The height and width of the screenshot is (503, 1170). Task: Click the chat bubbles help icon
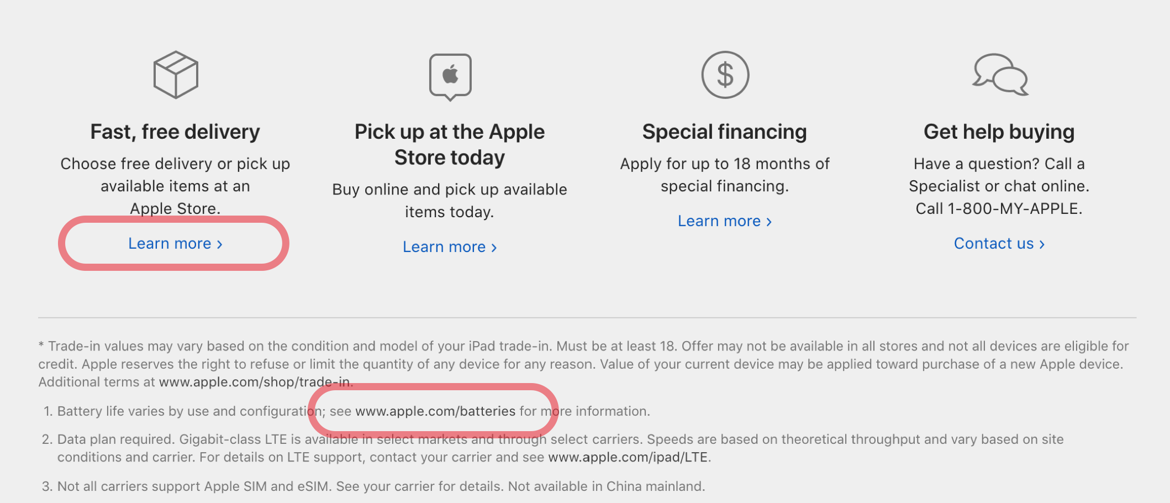[1000, 75]
